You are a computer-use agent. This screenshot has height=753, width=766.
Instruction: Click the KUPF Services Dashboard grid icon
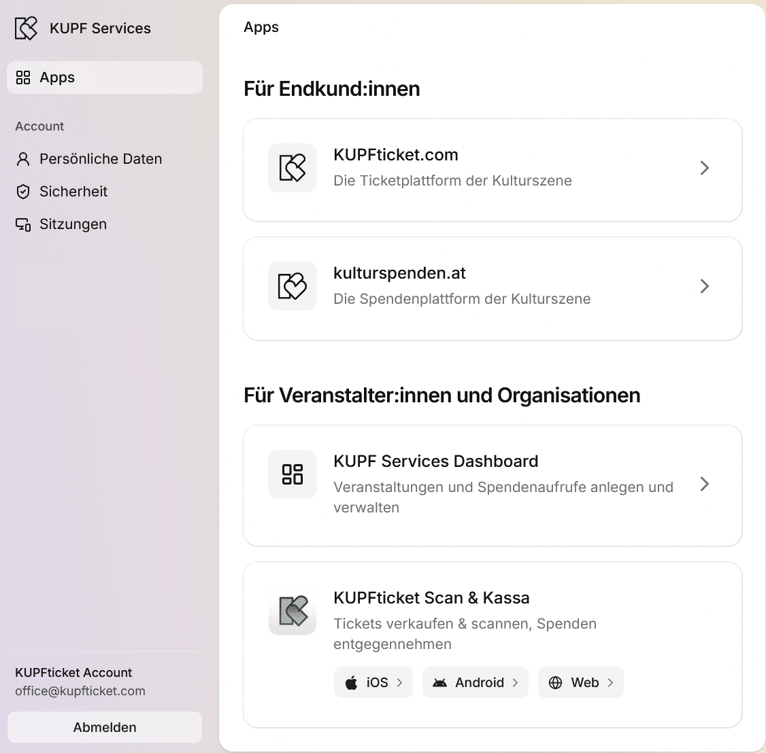[x=293, y=474]
